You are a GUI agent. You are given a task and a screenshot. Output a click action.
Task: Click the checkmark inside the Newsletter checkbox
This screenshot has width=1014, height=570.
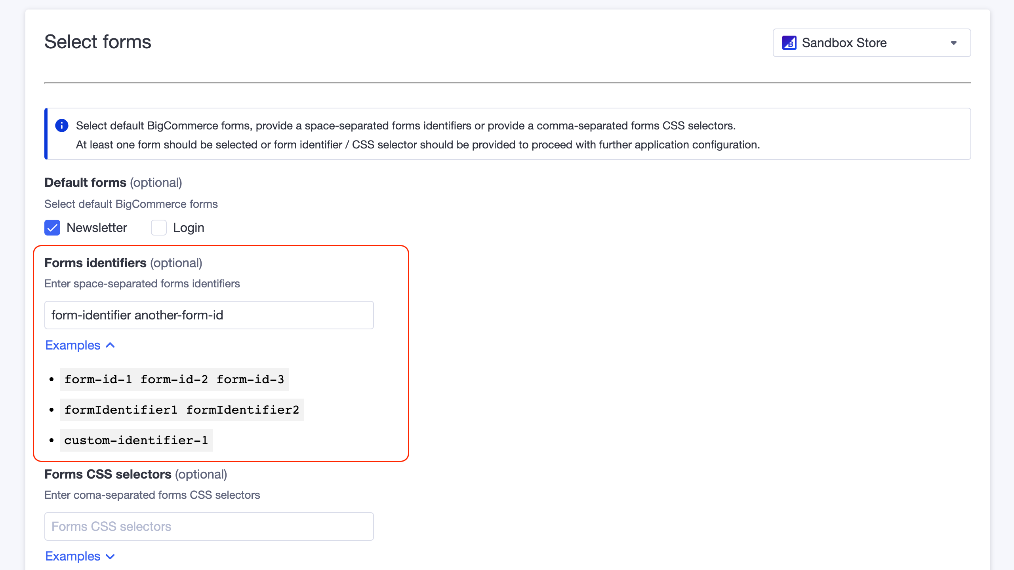point(52,227)
